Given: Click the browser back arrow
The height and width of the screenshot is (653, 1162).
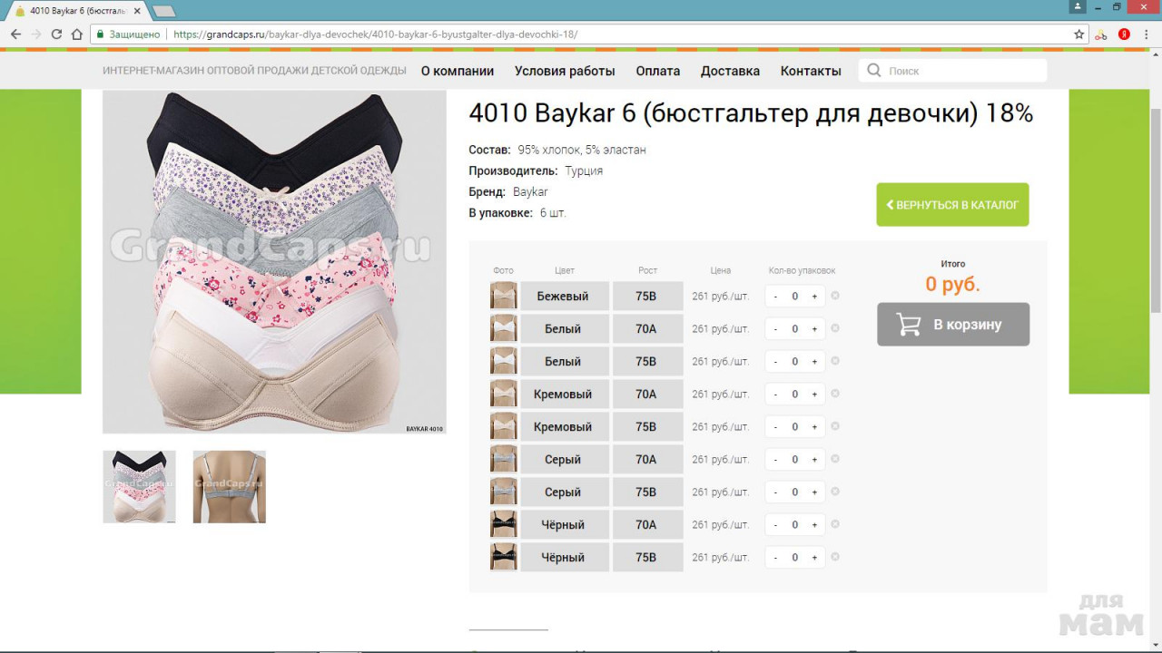Looking at the screenshot, I should (15, 34).
